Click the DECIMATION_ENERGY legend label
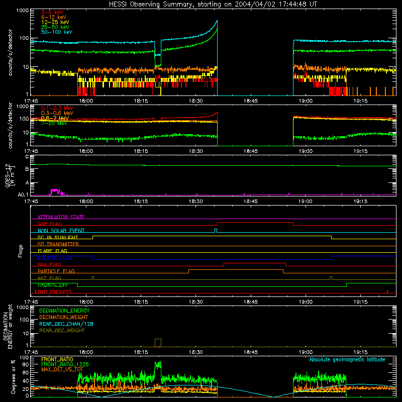Screen dimensions: 402x402 point(64,311)
